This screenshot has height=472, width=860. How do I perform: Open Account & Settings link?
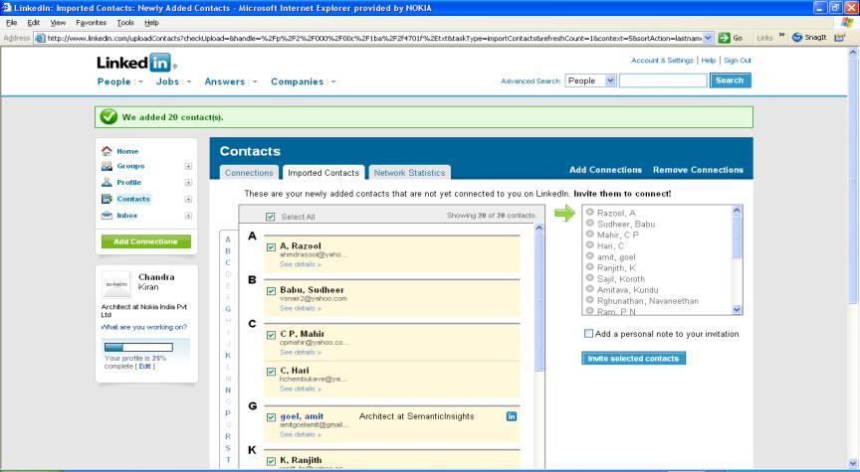point(662,61)
